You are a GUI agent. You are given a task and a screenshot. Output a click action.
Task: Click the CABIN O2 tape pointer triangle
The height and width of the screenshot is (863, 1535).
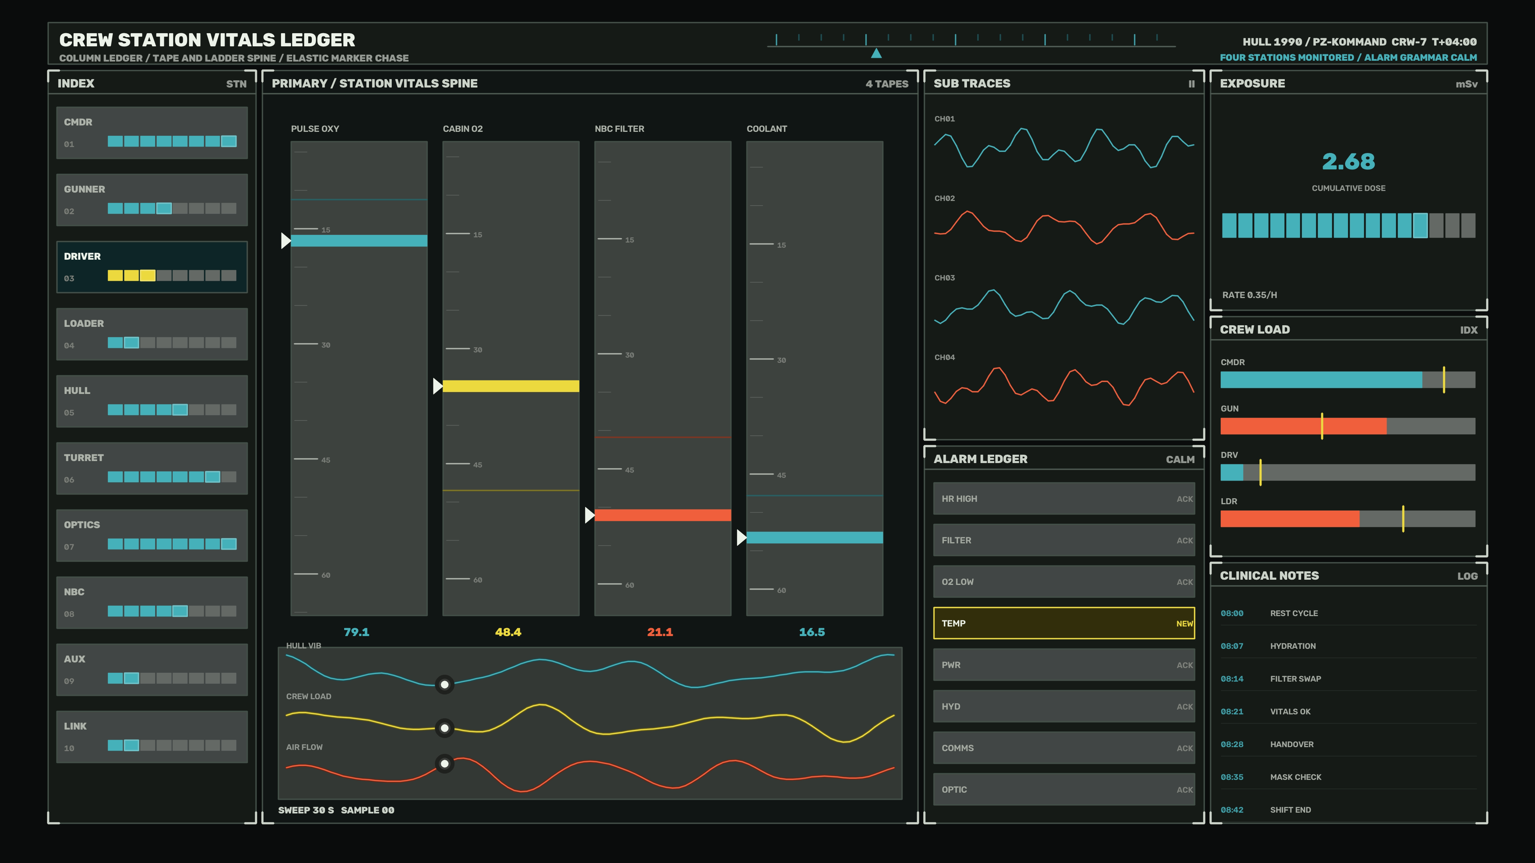438,386
